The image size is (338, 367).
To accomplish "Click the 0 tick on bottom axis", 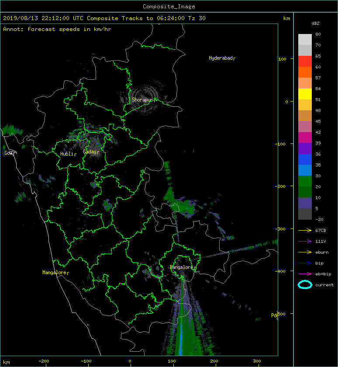I will click(x=130, y=361).
